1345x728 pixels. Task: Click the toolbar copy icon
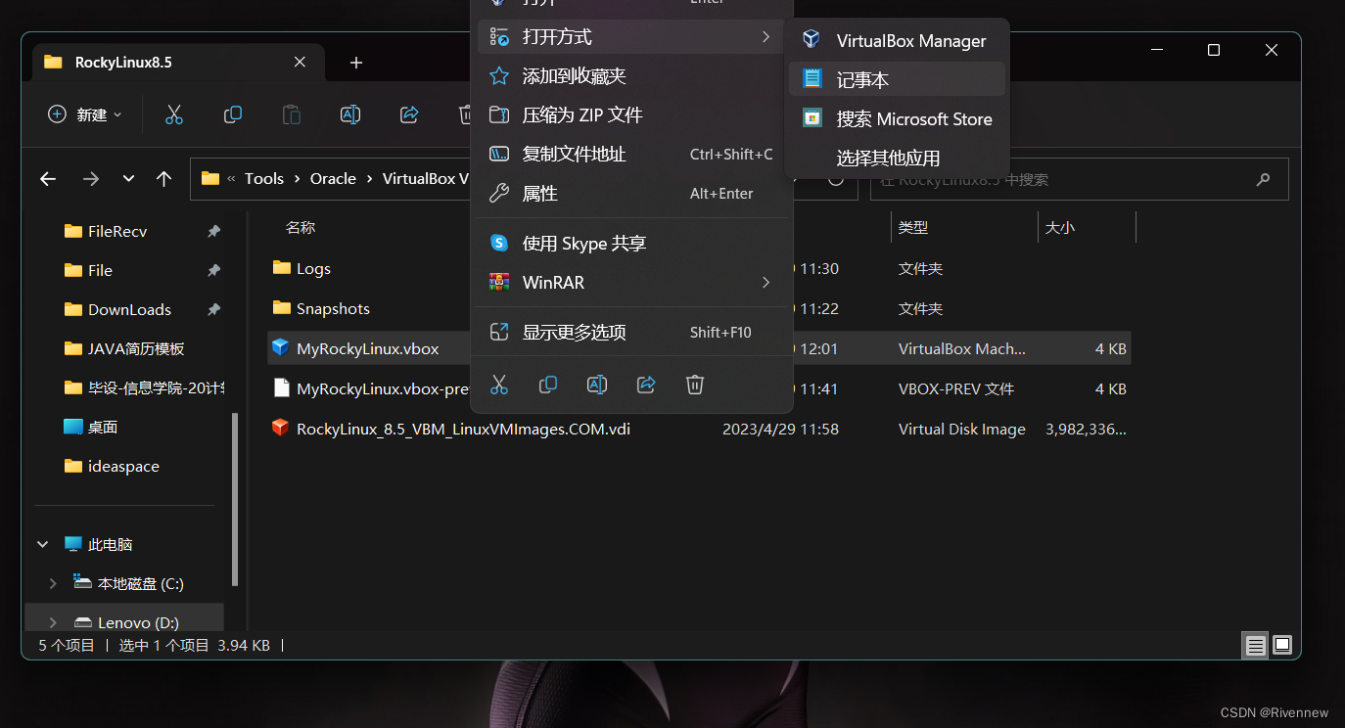[x=233, y=114]
